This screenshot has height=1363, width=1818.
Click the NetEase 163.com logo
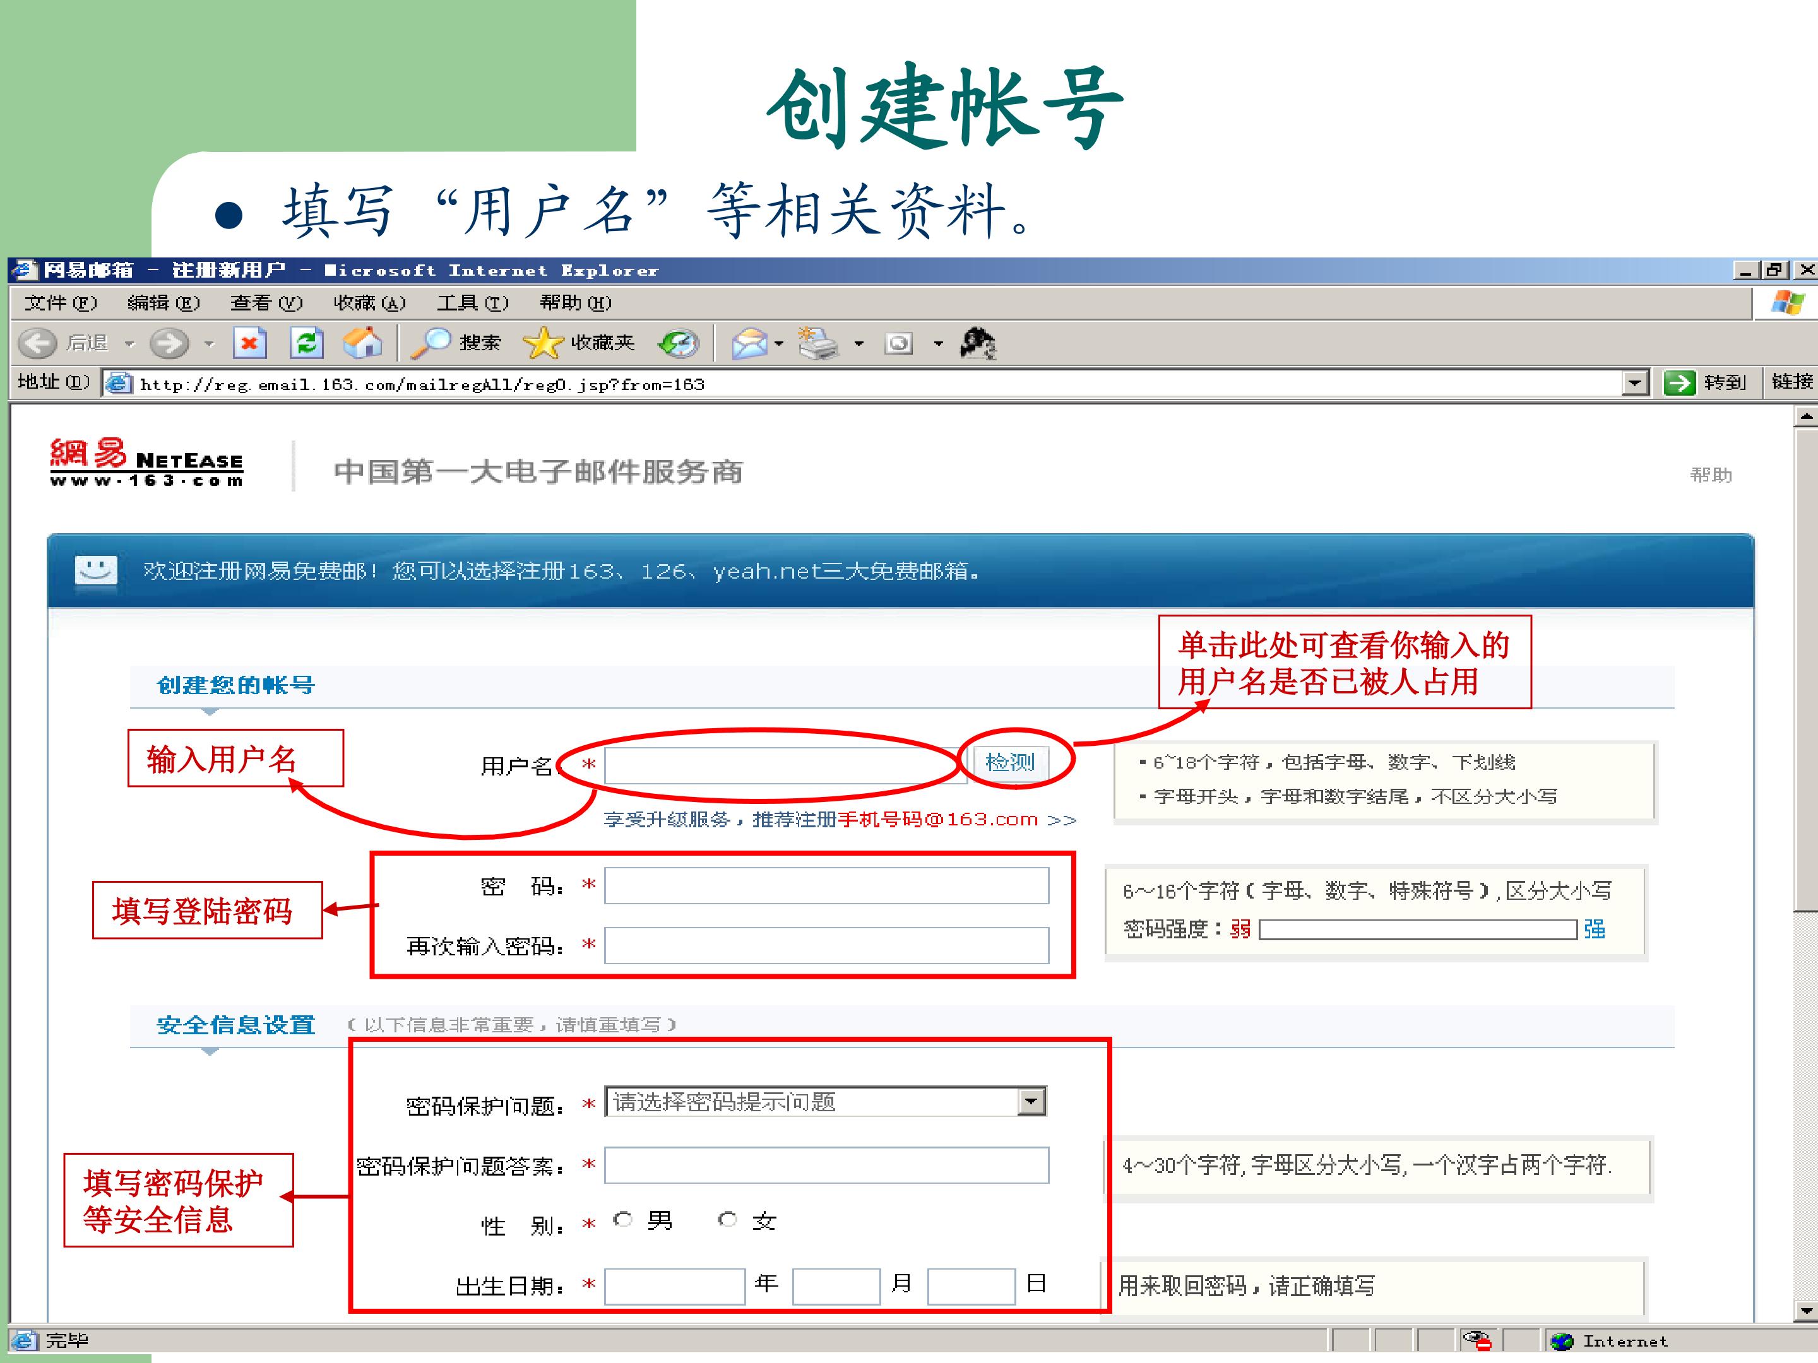click(x=146, y=463)
